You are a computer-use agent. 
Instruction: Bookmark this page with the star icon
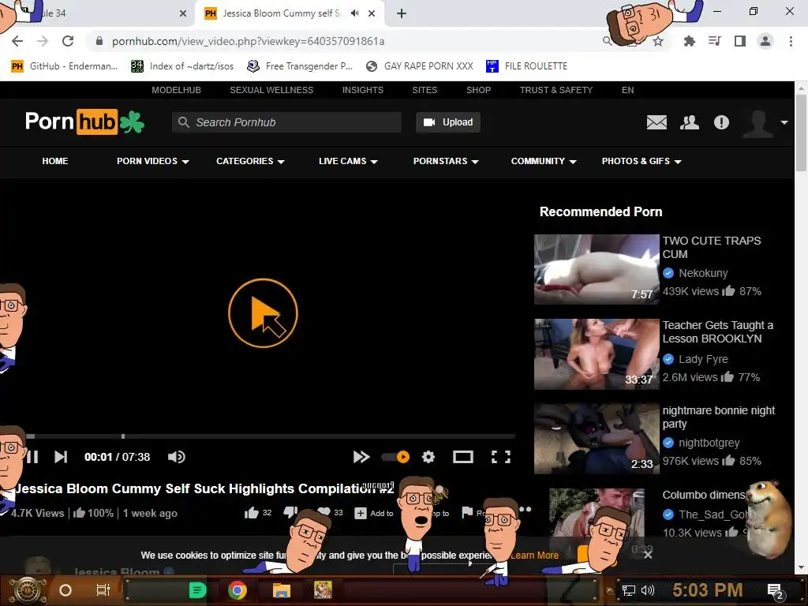click(658, 41)
